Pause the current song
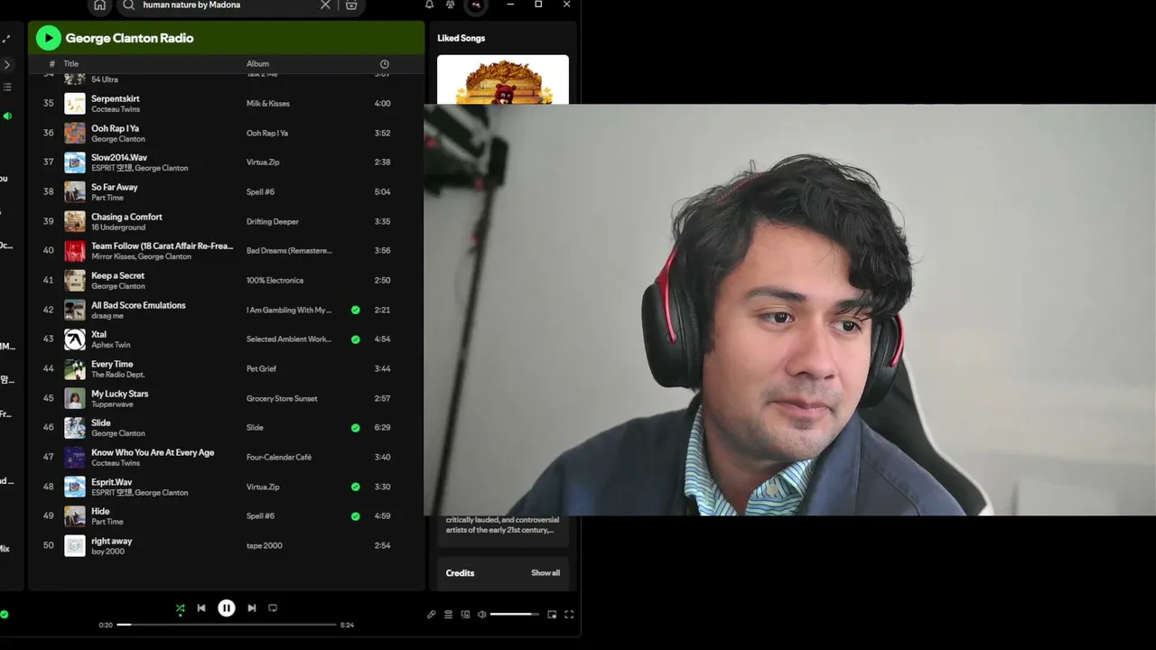1156x650 pixels. click(x=227, y=608)
